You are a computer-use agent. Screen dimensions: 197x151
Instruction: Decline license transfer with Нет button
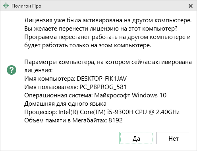tap(173, 138)
